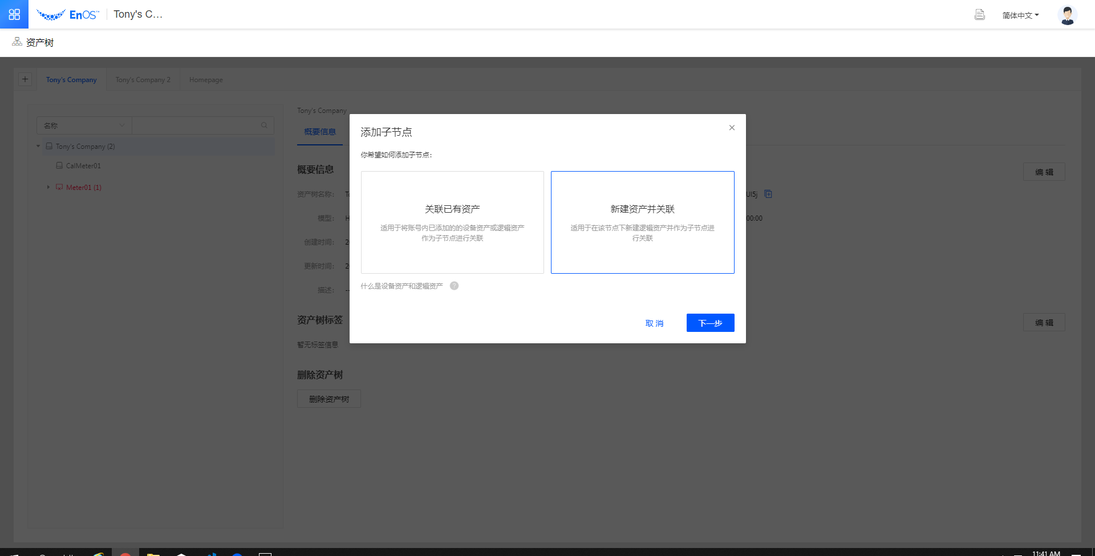The height and width of the screenshot is (556, 1095).
Task: Select the Meter01 (1) tree node
Action: [83, 188]
